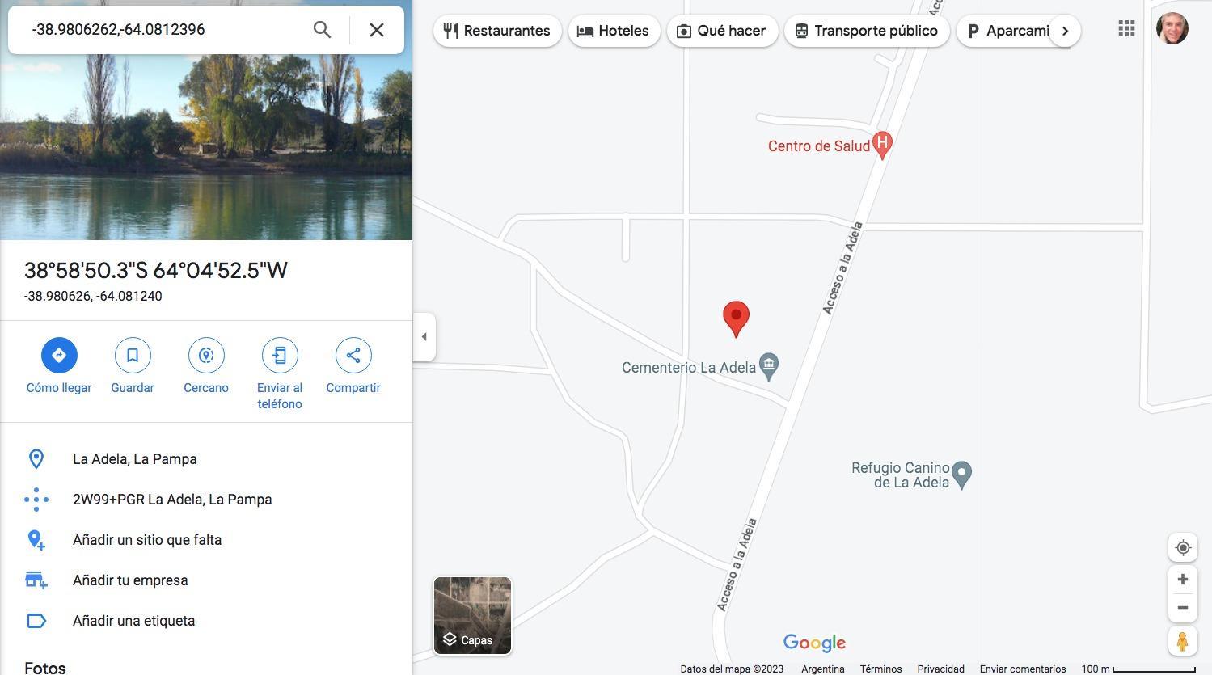This screenshot has width=1212, height=675.
Task: Open the Google account profile picture
Action: pos(1172,28)
